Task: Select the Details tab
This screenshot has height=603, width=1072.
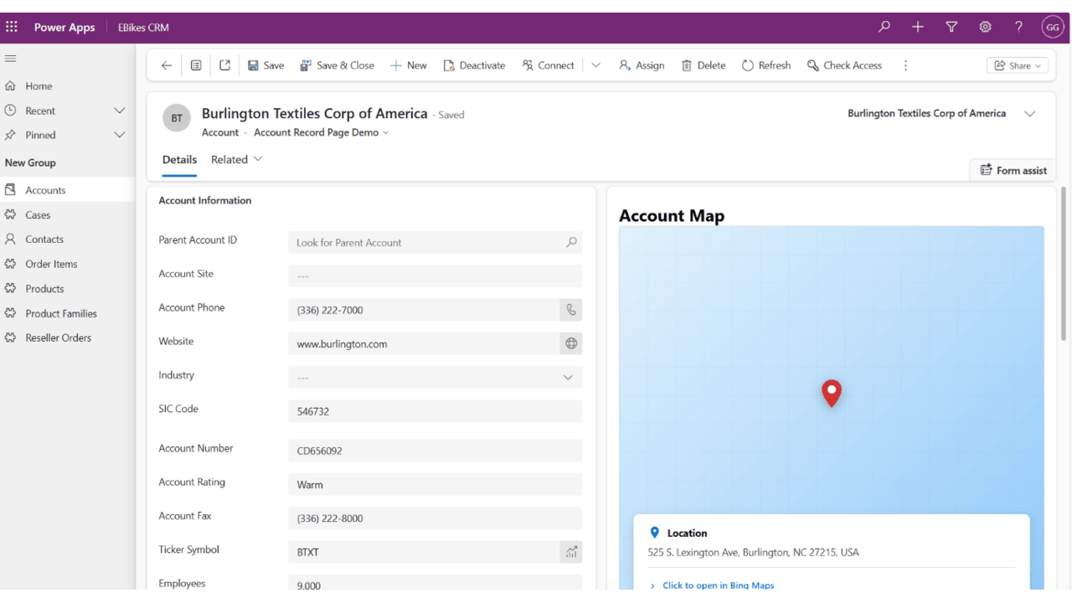Action: tap(179, 159)
